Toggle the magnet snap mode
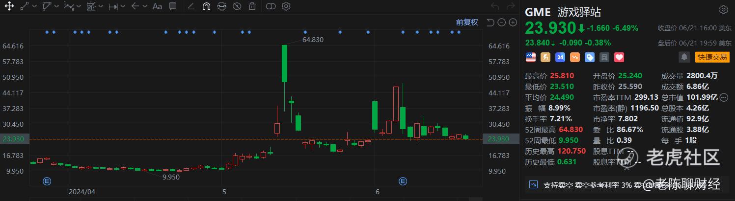The width and height of the screenshot is (735, 201). point(206,6)
